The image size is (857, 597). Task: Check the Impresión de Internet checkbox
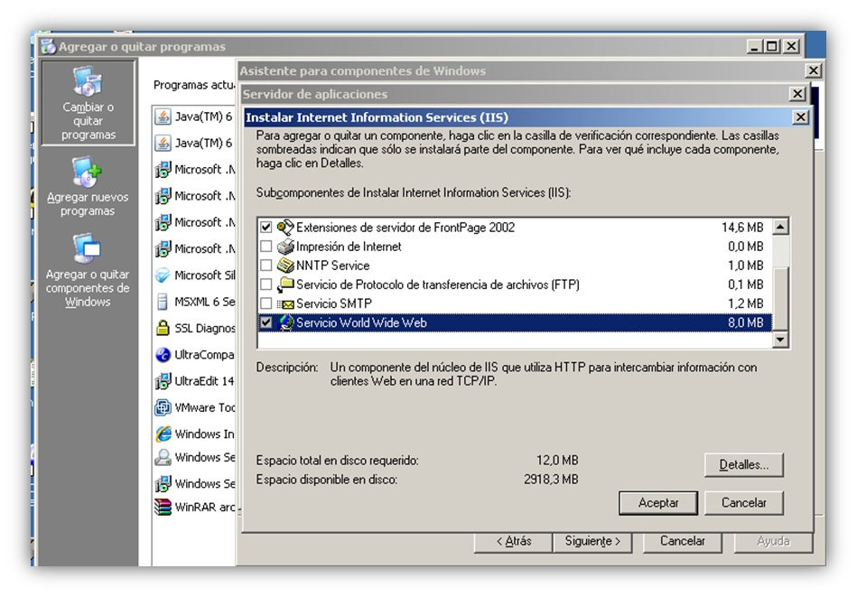(x=266, y=246)
